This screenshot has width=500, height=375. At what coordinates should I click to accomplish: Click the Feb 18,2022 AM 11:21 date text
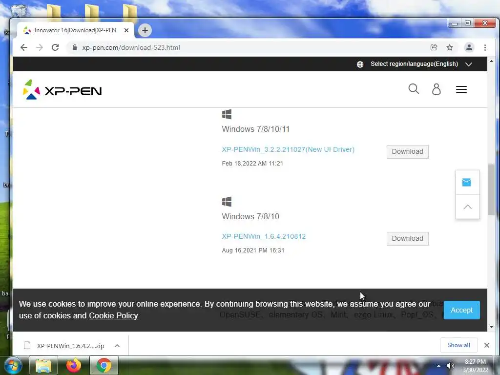pos(252,163)
